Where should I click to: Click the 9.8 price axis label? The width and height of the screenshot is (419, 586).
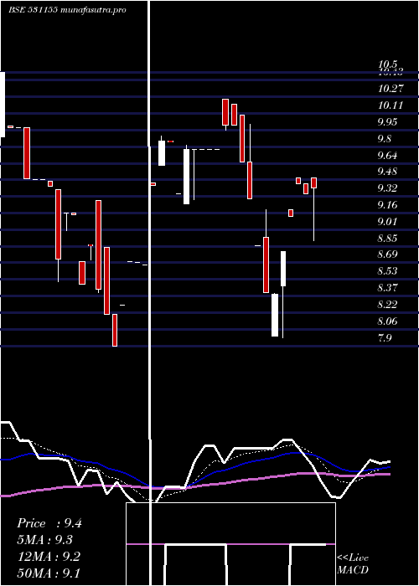[x=385, y=139]
